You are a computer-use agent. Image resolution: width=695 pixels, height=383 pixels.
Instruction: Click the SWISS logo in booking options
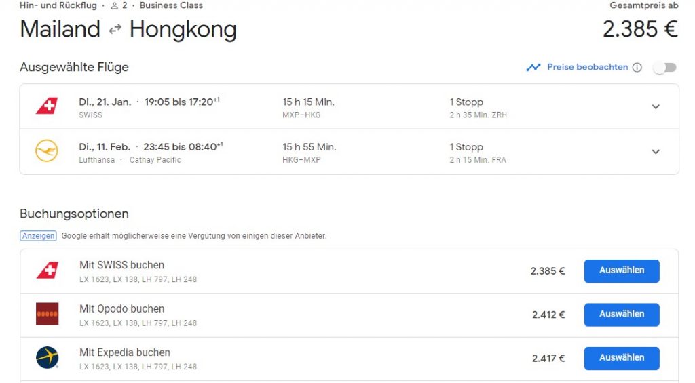[x=47, y=270]
